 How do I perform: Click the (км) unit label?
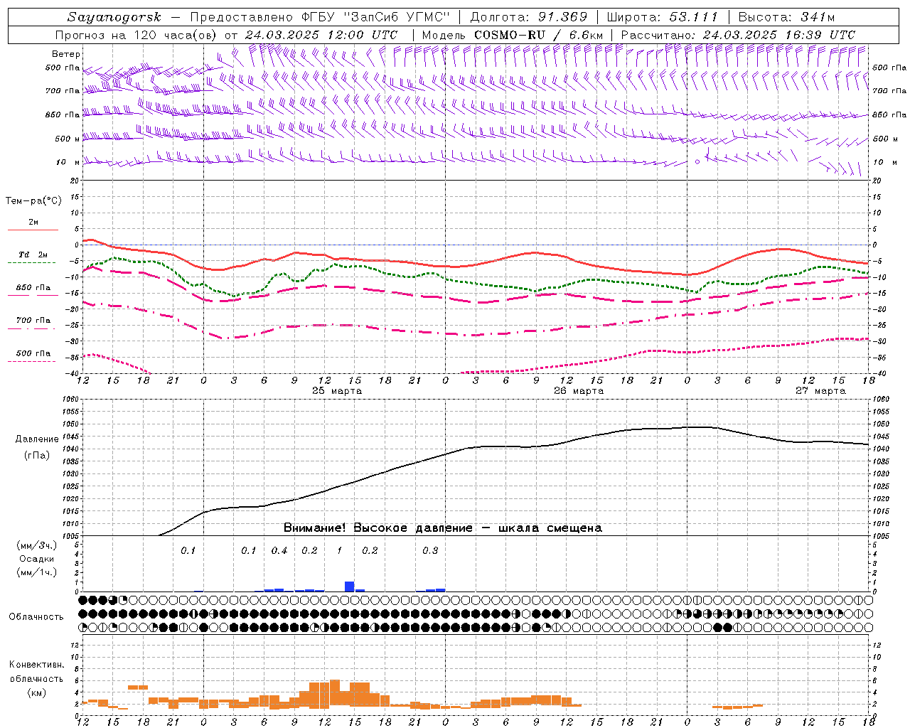37,692
